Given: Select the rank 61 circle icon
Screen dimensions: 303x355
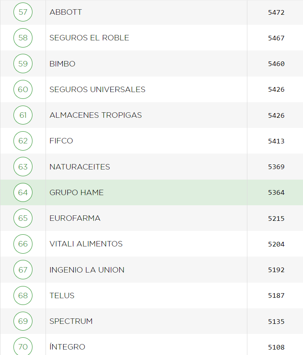Looking at the screenshot, I should click(x=23, y=115).
